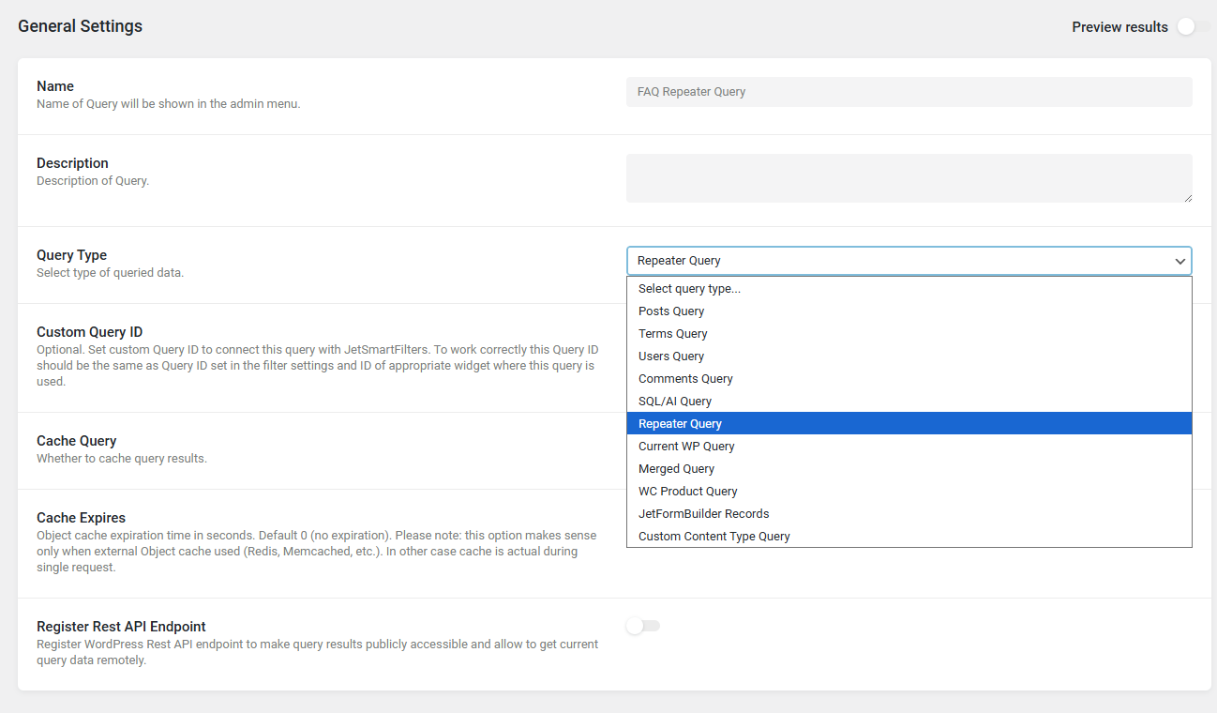Click the Name input field
Screen dimensions: 1217x713
point(909,92)
